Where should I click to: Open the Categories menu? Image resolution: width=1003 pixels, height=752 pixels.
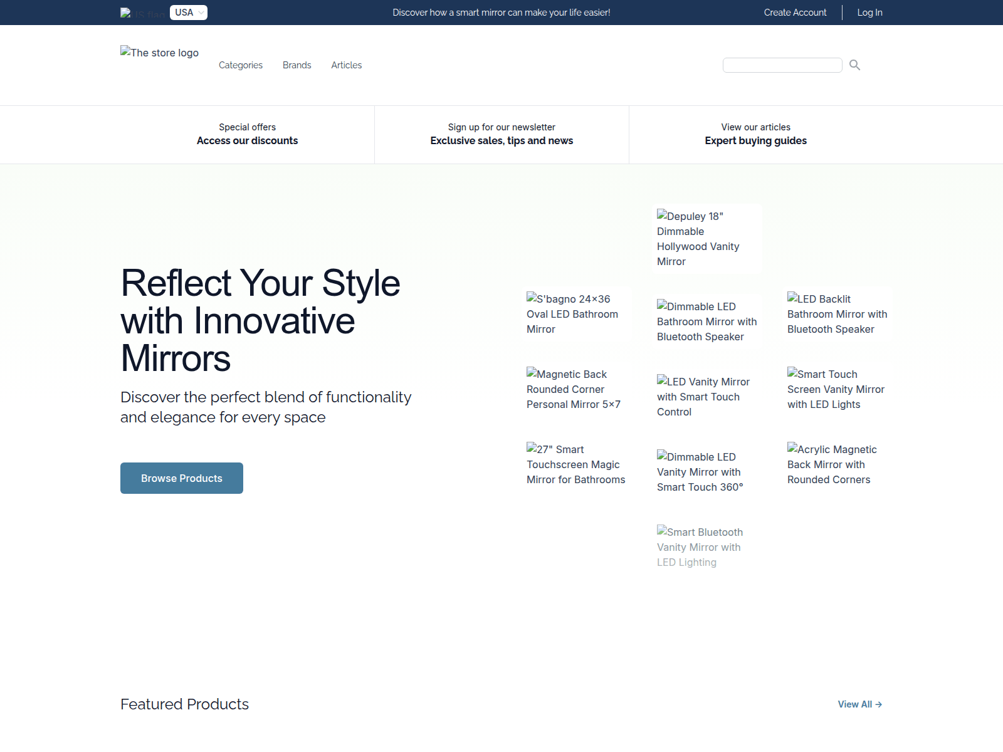241,65
